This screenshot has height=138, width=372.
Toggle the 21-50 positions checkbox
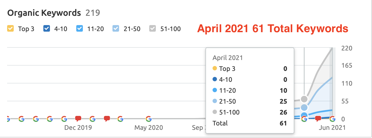116,28
